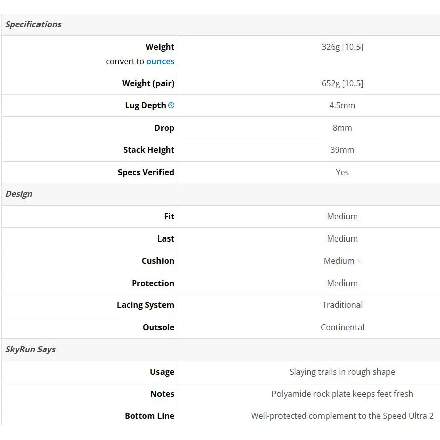Click the Weight label
Screen dimensions: 440x440
(x=160, y=47)
